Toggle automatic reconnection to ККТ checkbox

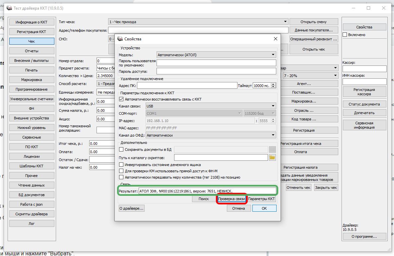(x=121, y=99)
